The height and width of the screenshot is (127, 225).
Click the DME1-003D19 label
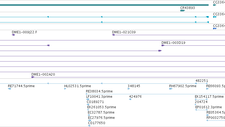[x=173, y=43]
